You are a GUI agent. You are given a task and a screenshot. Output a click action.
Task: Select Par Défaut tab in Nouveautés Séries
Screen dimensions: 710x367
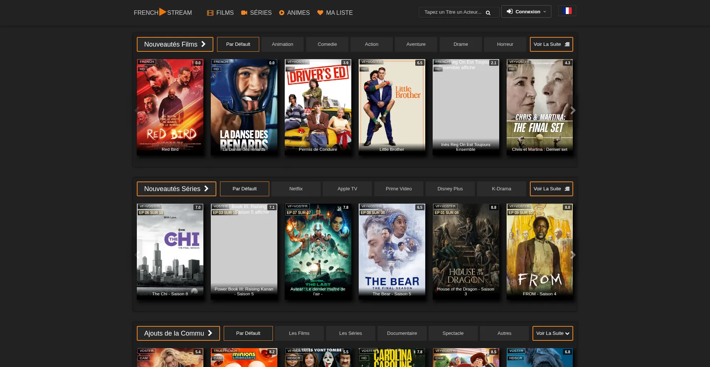point(244,189)
